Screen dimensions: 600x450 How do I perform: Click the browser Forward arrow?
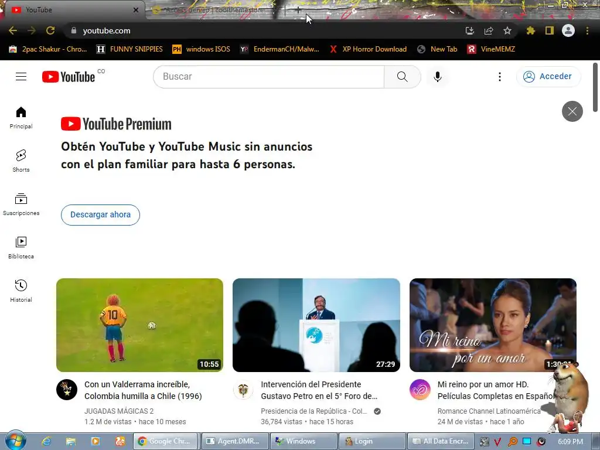(x=32, y=30)
